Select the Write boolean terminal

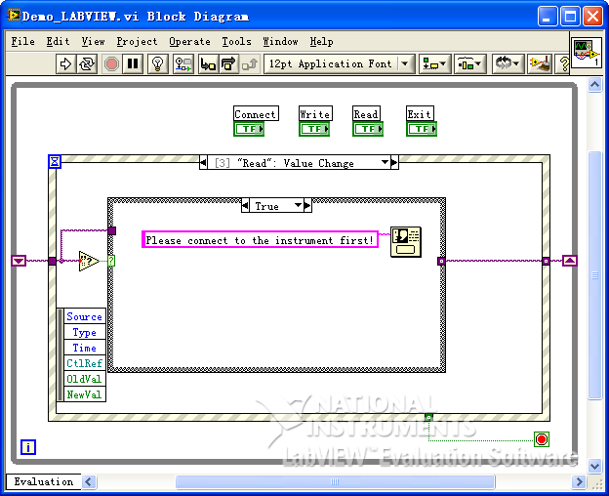point(314,129)
